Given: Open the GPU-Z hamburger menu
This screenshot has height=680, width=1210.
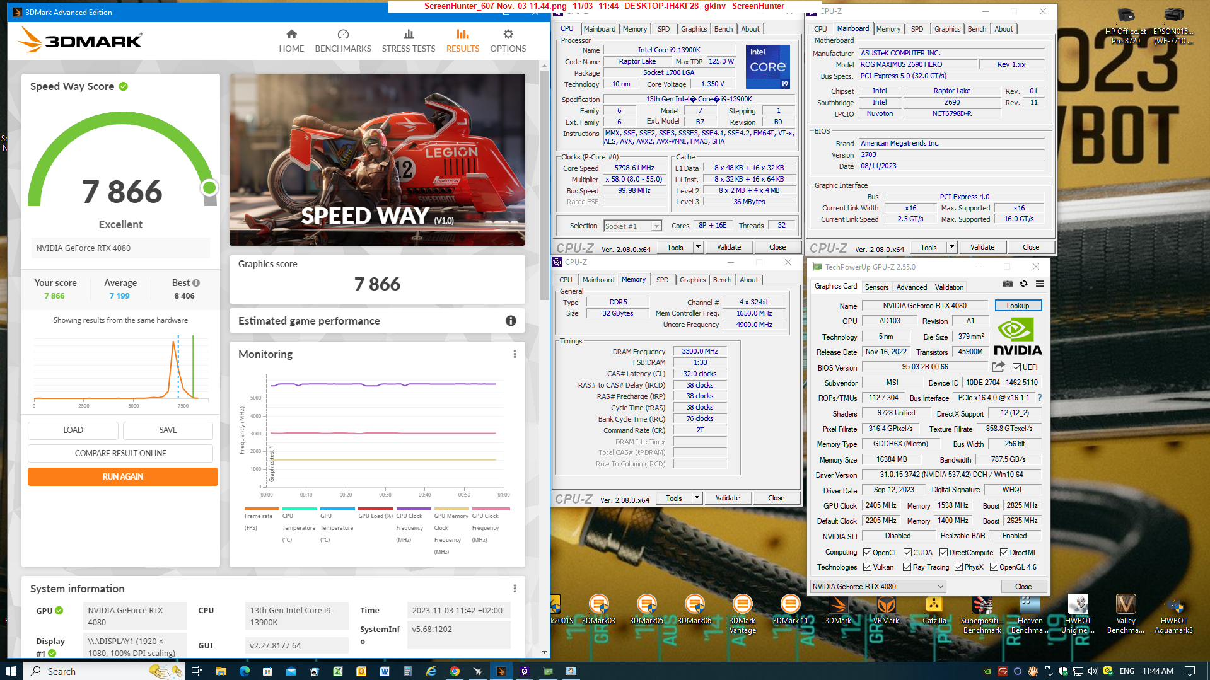Looking at the screenshot, I should [1040, 284].
